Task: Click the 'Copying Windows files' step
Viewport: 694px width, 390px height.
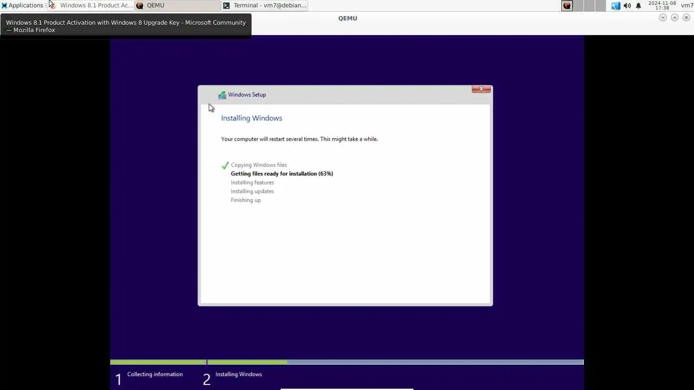Action: pyautogui.click(x=259, y=165)
